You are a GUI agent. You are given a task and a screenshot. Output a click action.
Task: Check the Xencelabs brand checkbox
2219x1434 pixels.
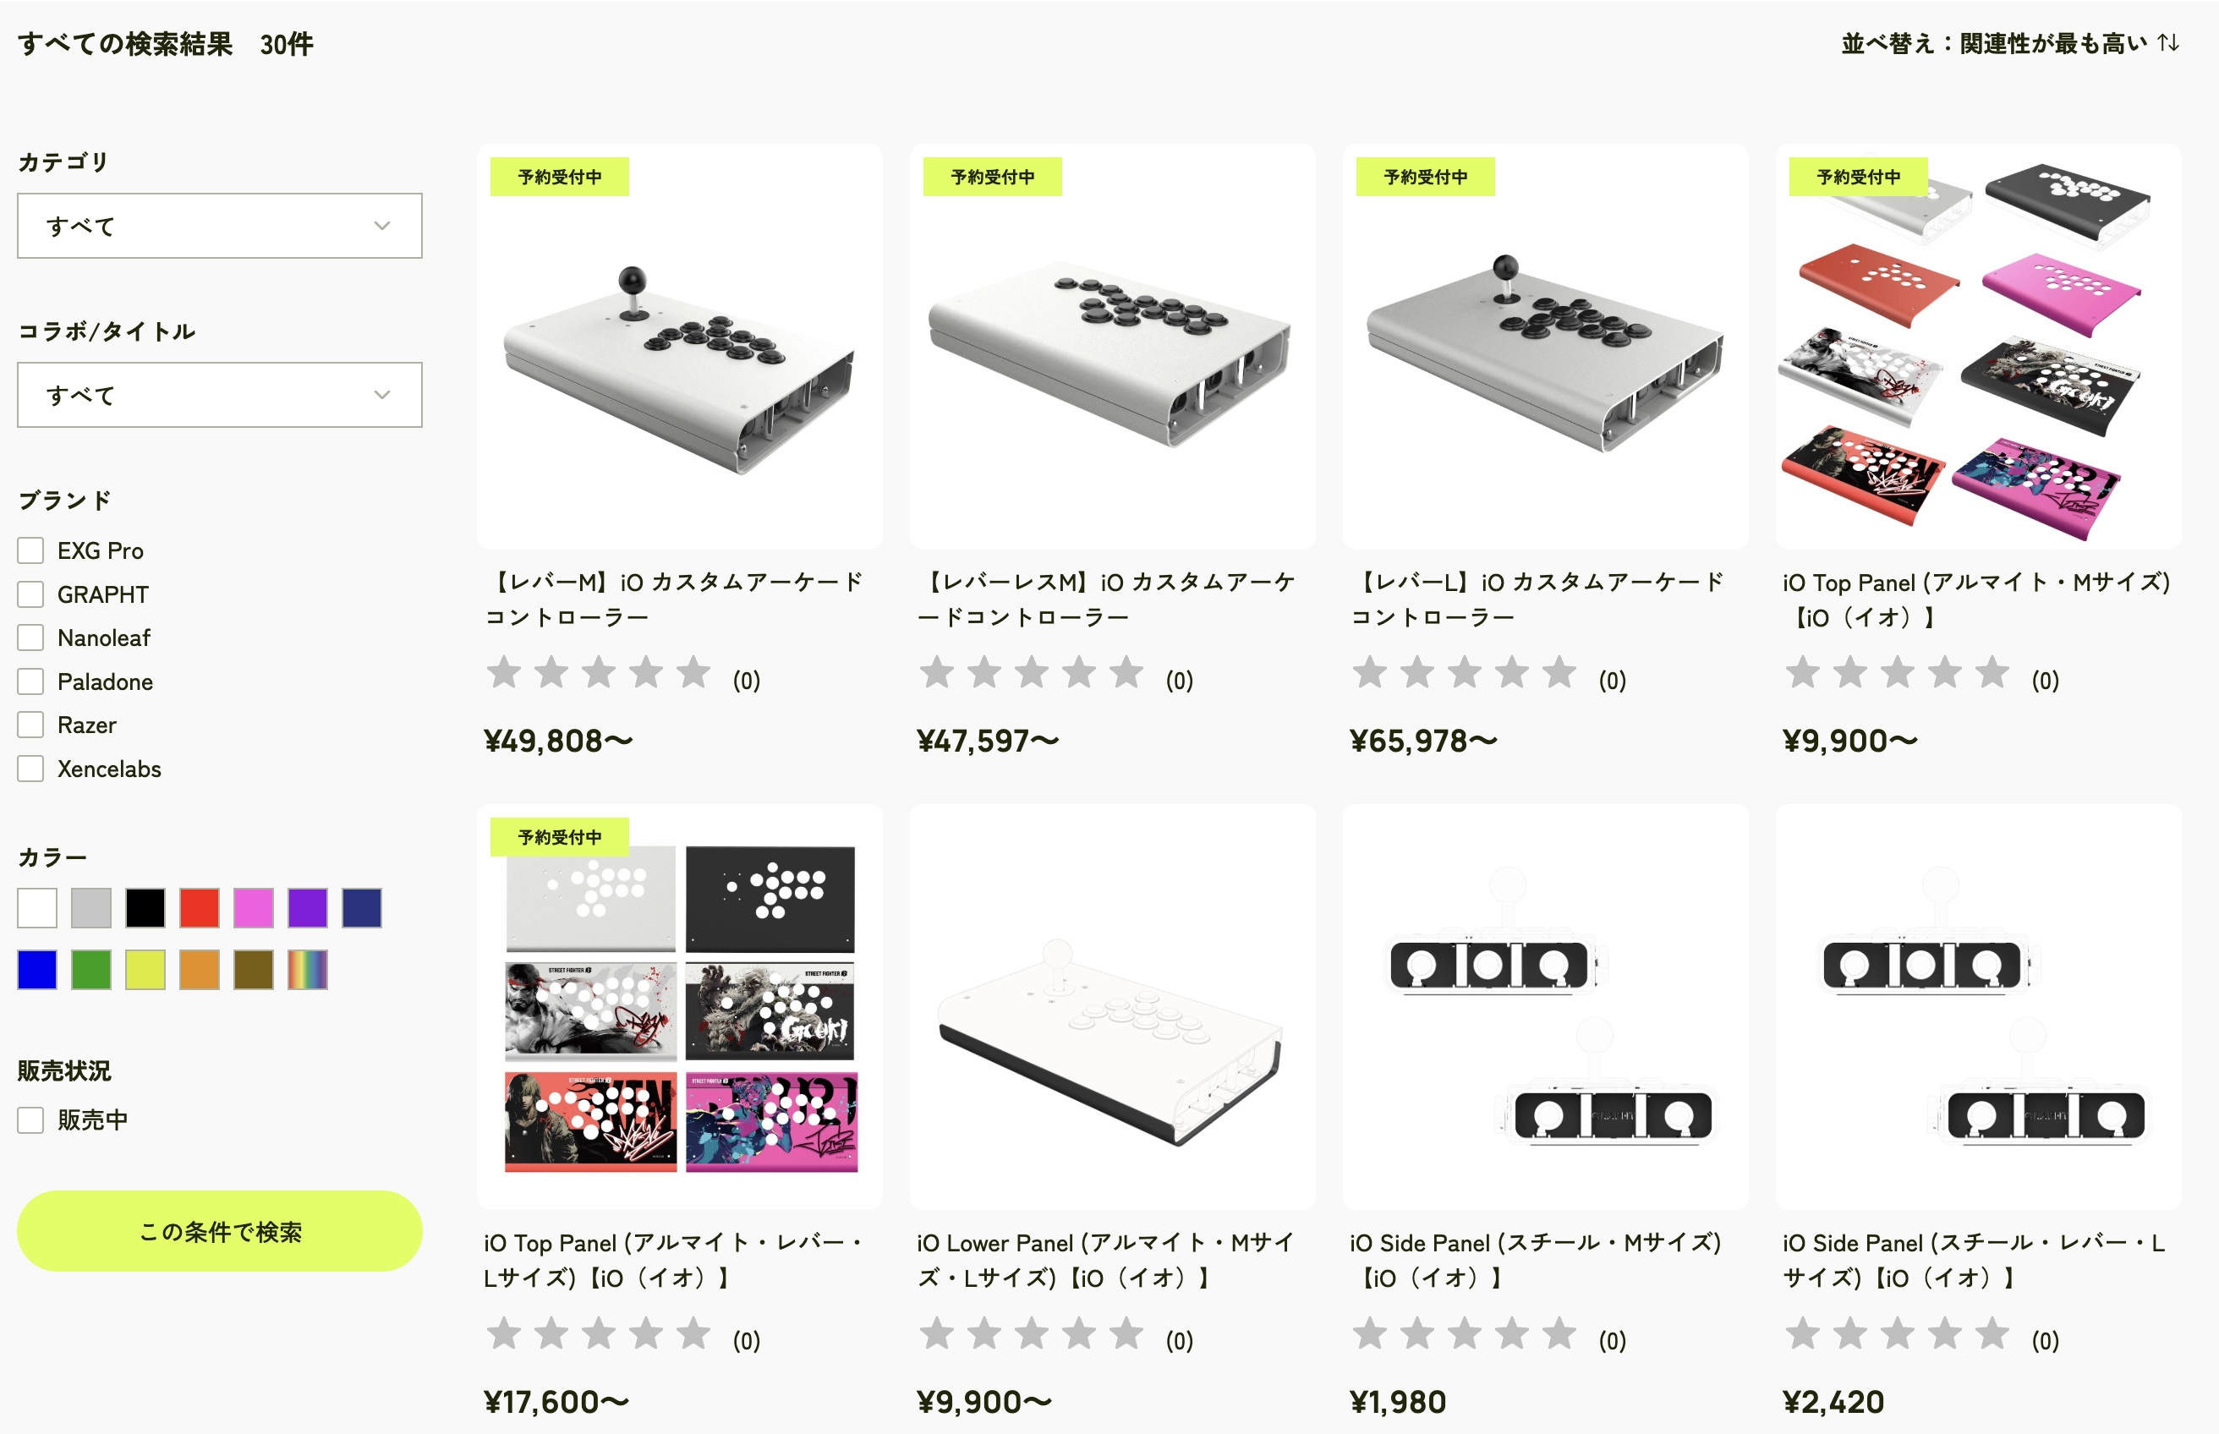[30, 769]
